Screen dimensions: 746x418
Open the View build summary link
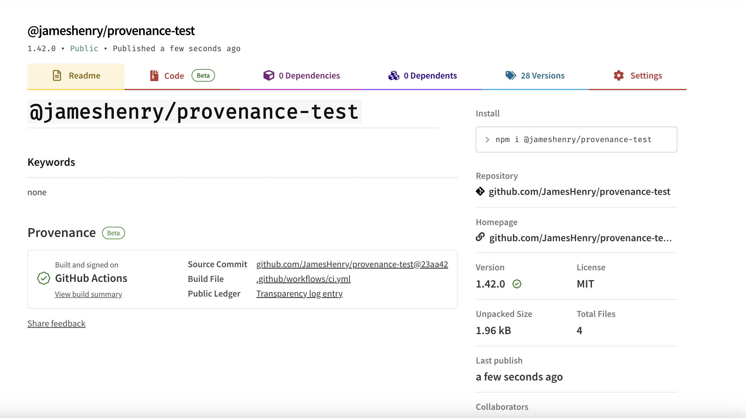tap(89, 294)
